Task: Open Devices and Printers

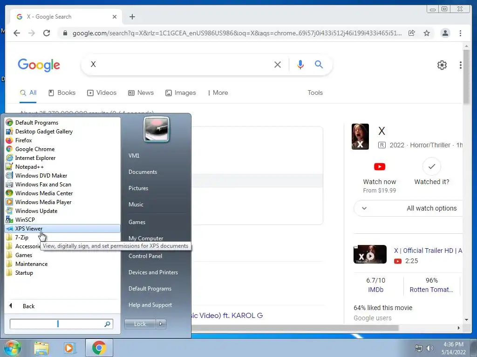Action: point(153,272)
